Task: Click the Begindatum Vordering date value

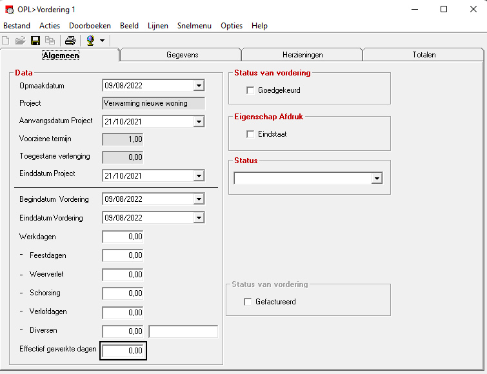Action: (x=123, y=199)
